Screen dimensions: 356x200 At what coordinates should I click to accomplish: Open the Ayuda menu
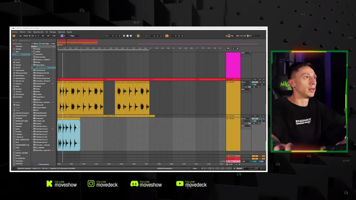(x=69, y=32)
